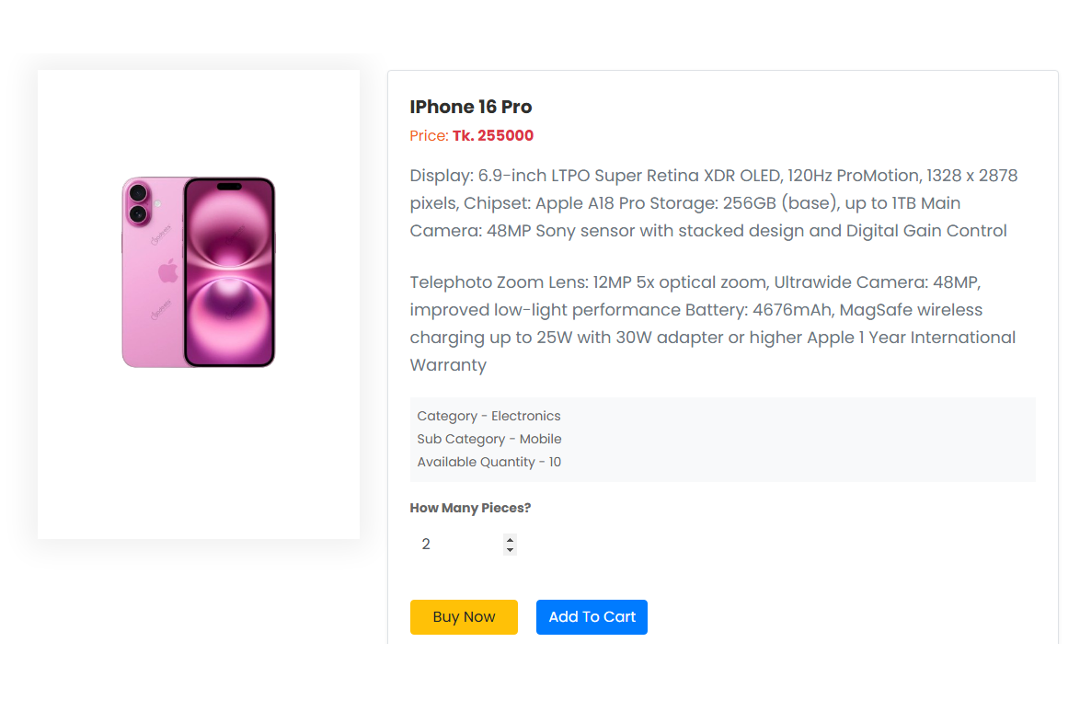Click the Dynamic Island on the phone screen

[x=229, y=187]
